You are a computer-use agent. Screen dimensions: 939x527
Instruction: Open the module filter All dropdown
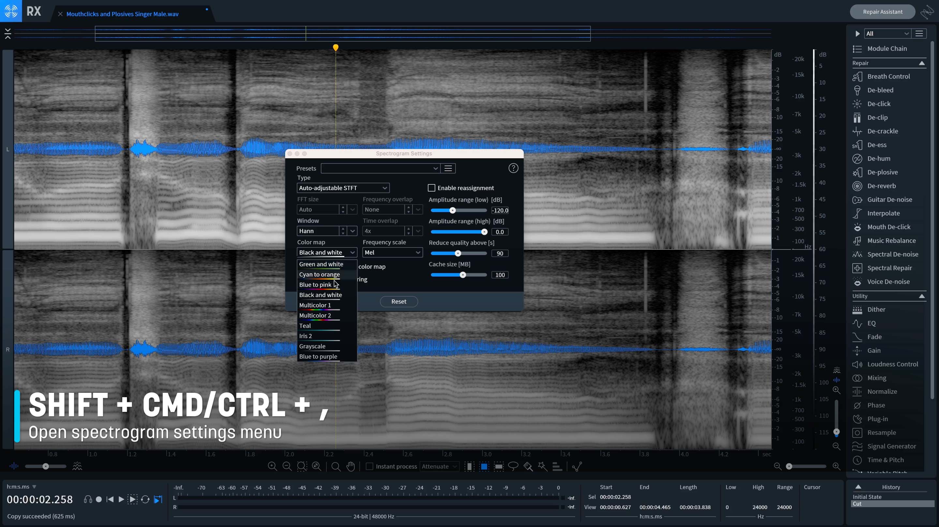click(887, 34)
